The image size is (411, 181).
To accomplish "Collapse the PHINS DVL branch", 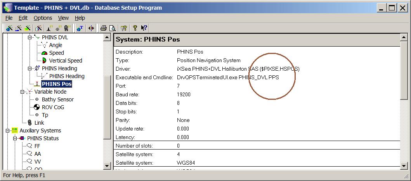I will [29, 38].
